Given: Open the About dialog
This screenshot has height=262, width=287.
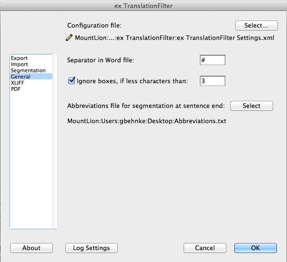Looking at the screenshot, I should point(31,248).
